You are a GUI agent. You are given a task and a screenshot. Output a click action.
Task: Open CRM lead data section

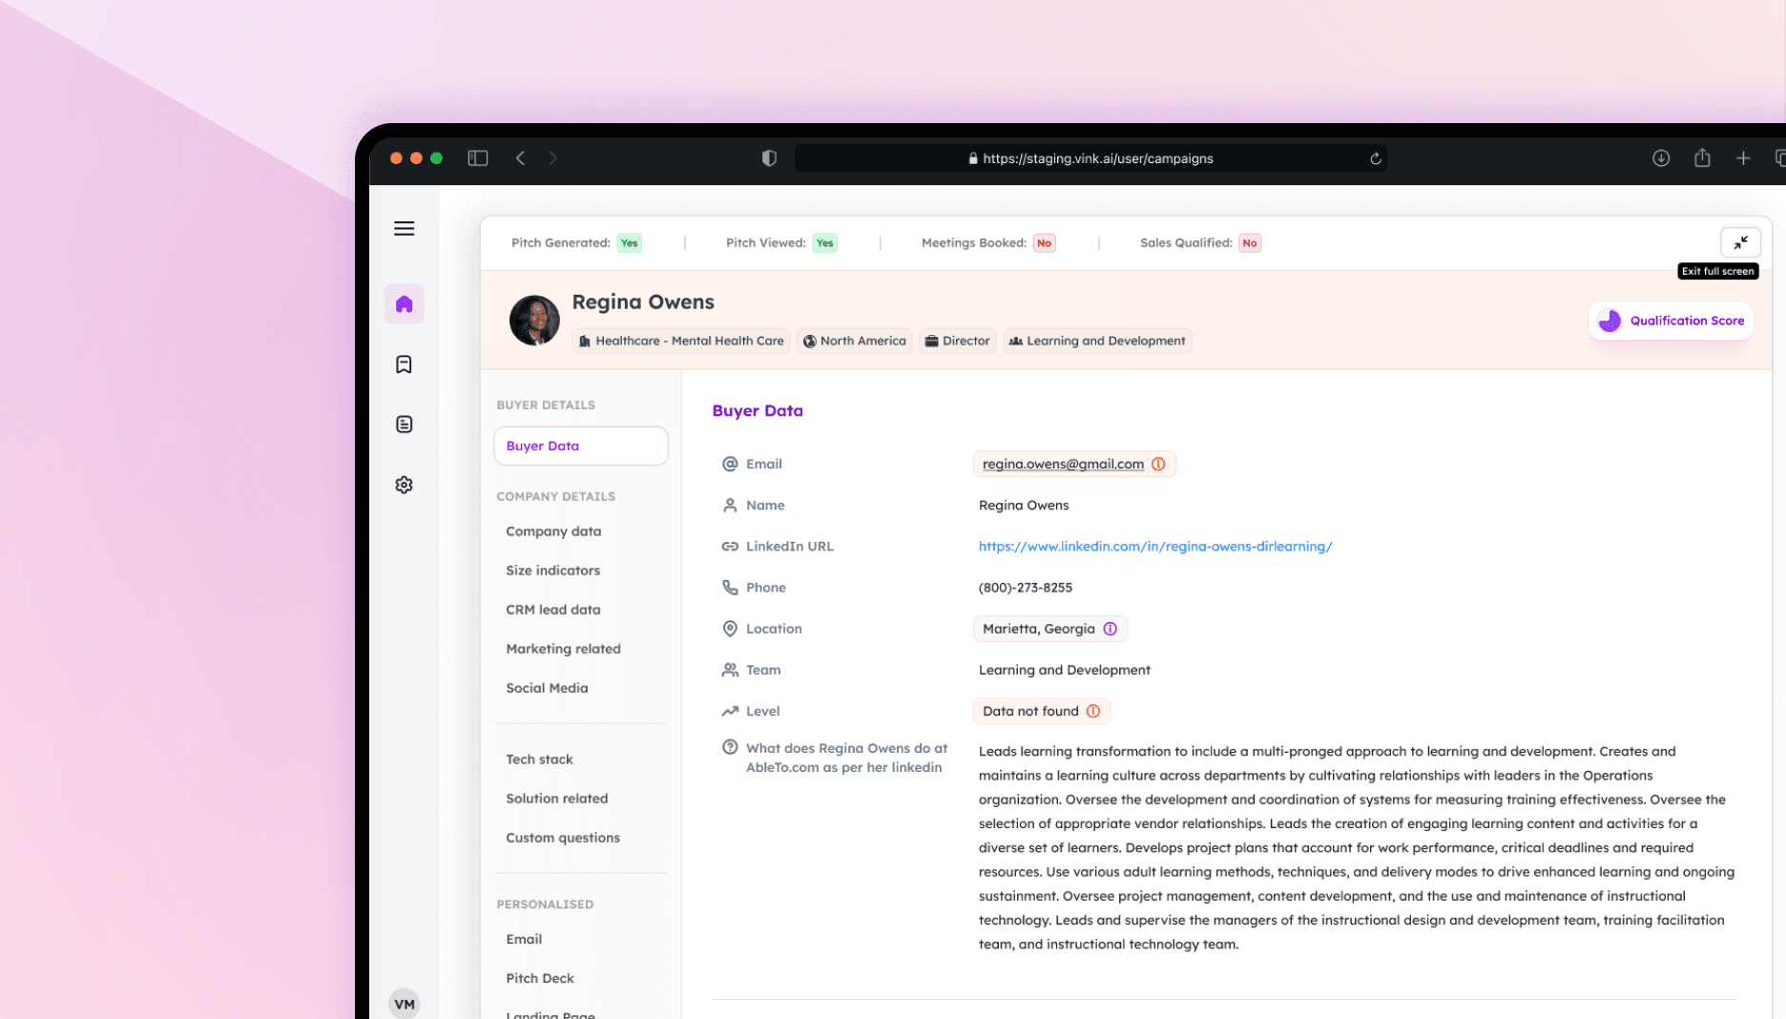(x=553, y=610)
